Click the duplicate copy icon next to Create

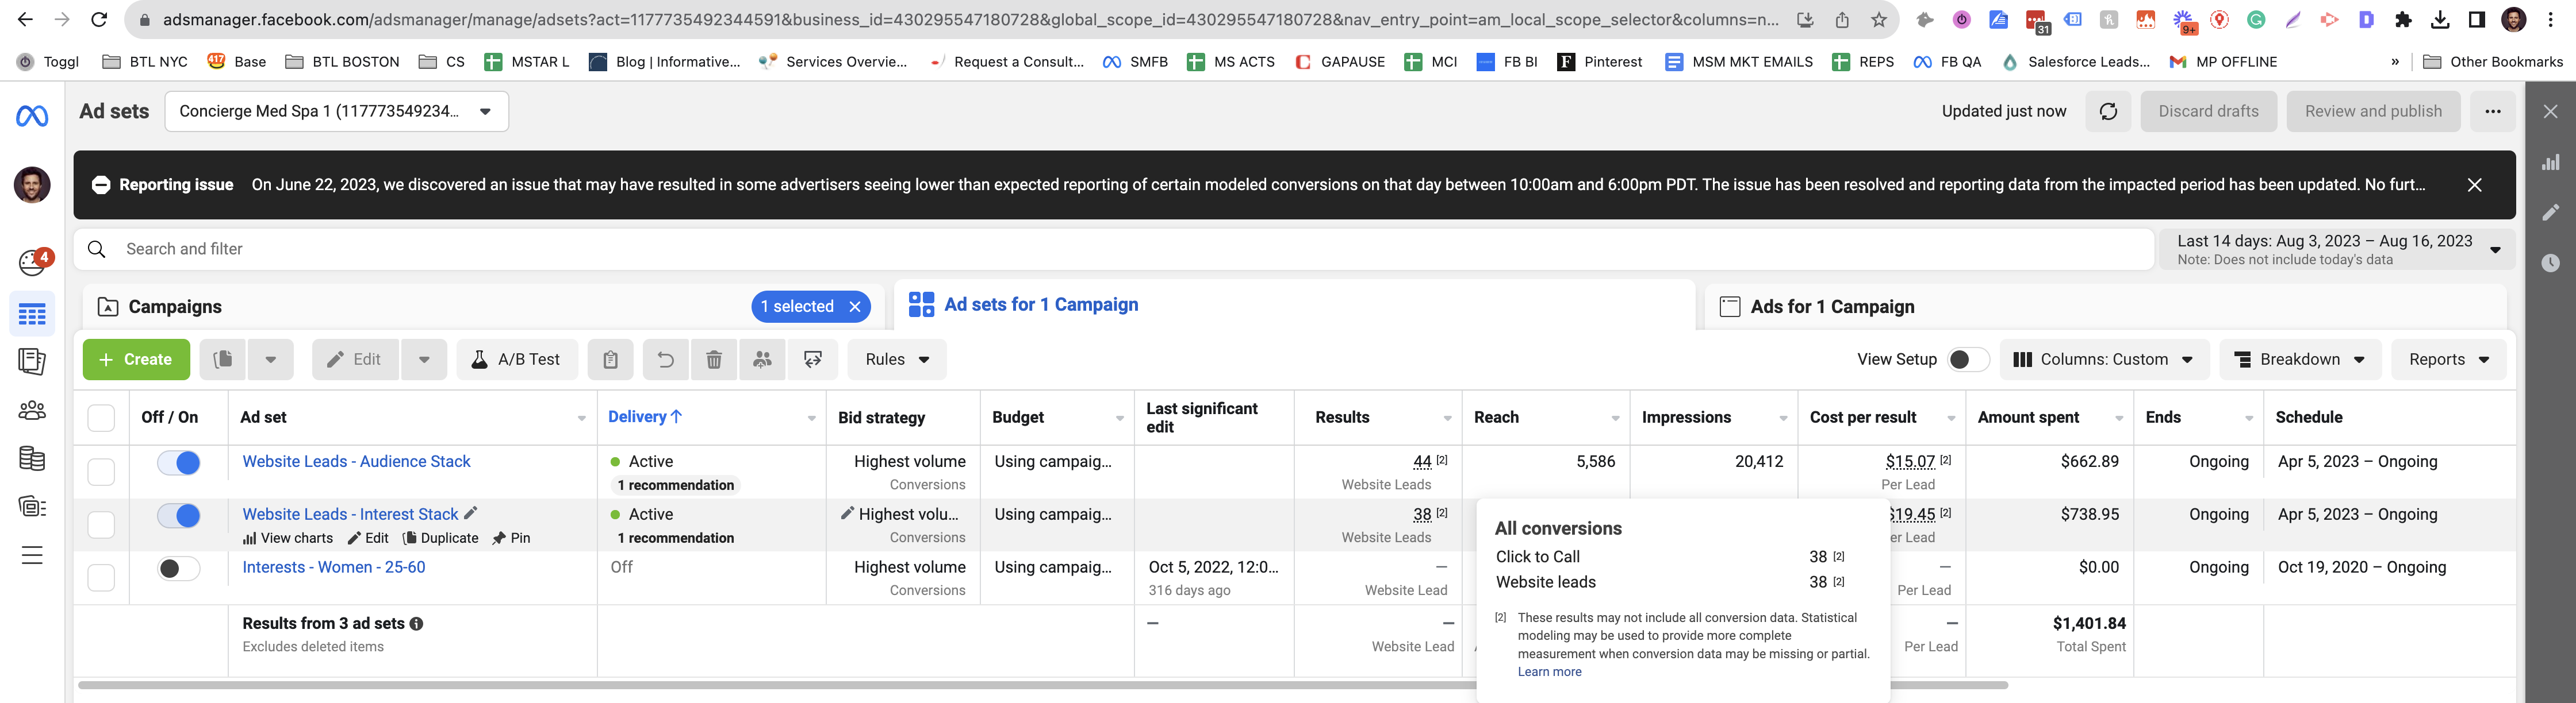(223, 360)
